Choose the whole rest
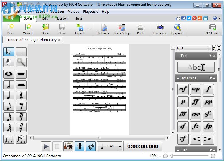The image size is (224, 161). point(21,74)
